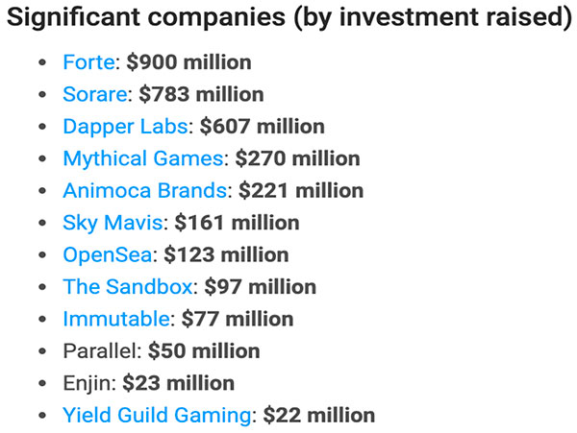Screen dimensions: 577x433
Task: Click the $22 million amount
Action: point(319,416)
